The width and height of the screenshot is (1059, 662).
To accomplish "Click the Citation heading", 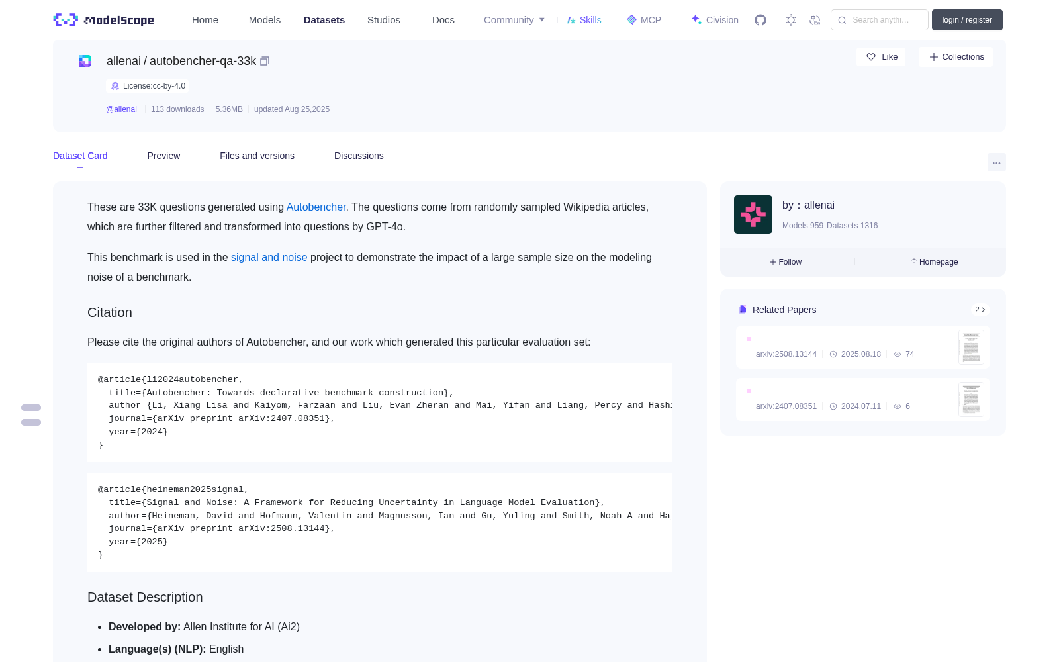I will coord(110,312).
